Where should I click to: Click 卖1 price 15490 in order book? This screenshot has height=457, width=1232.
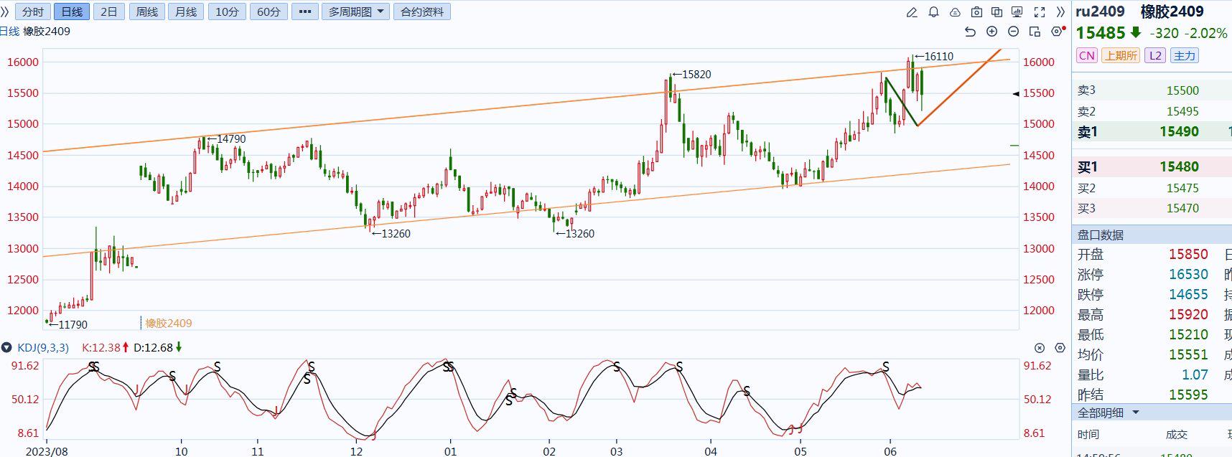(1179, 132)
